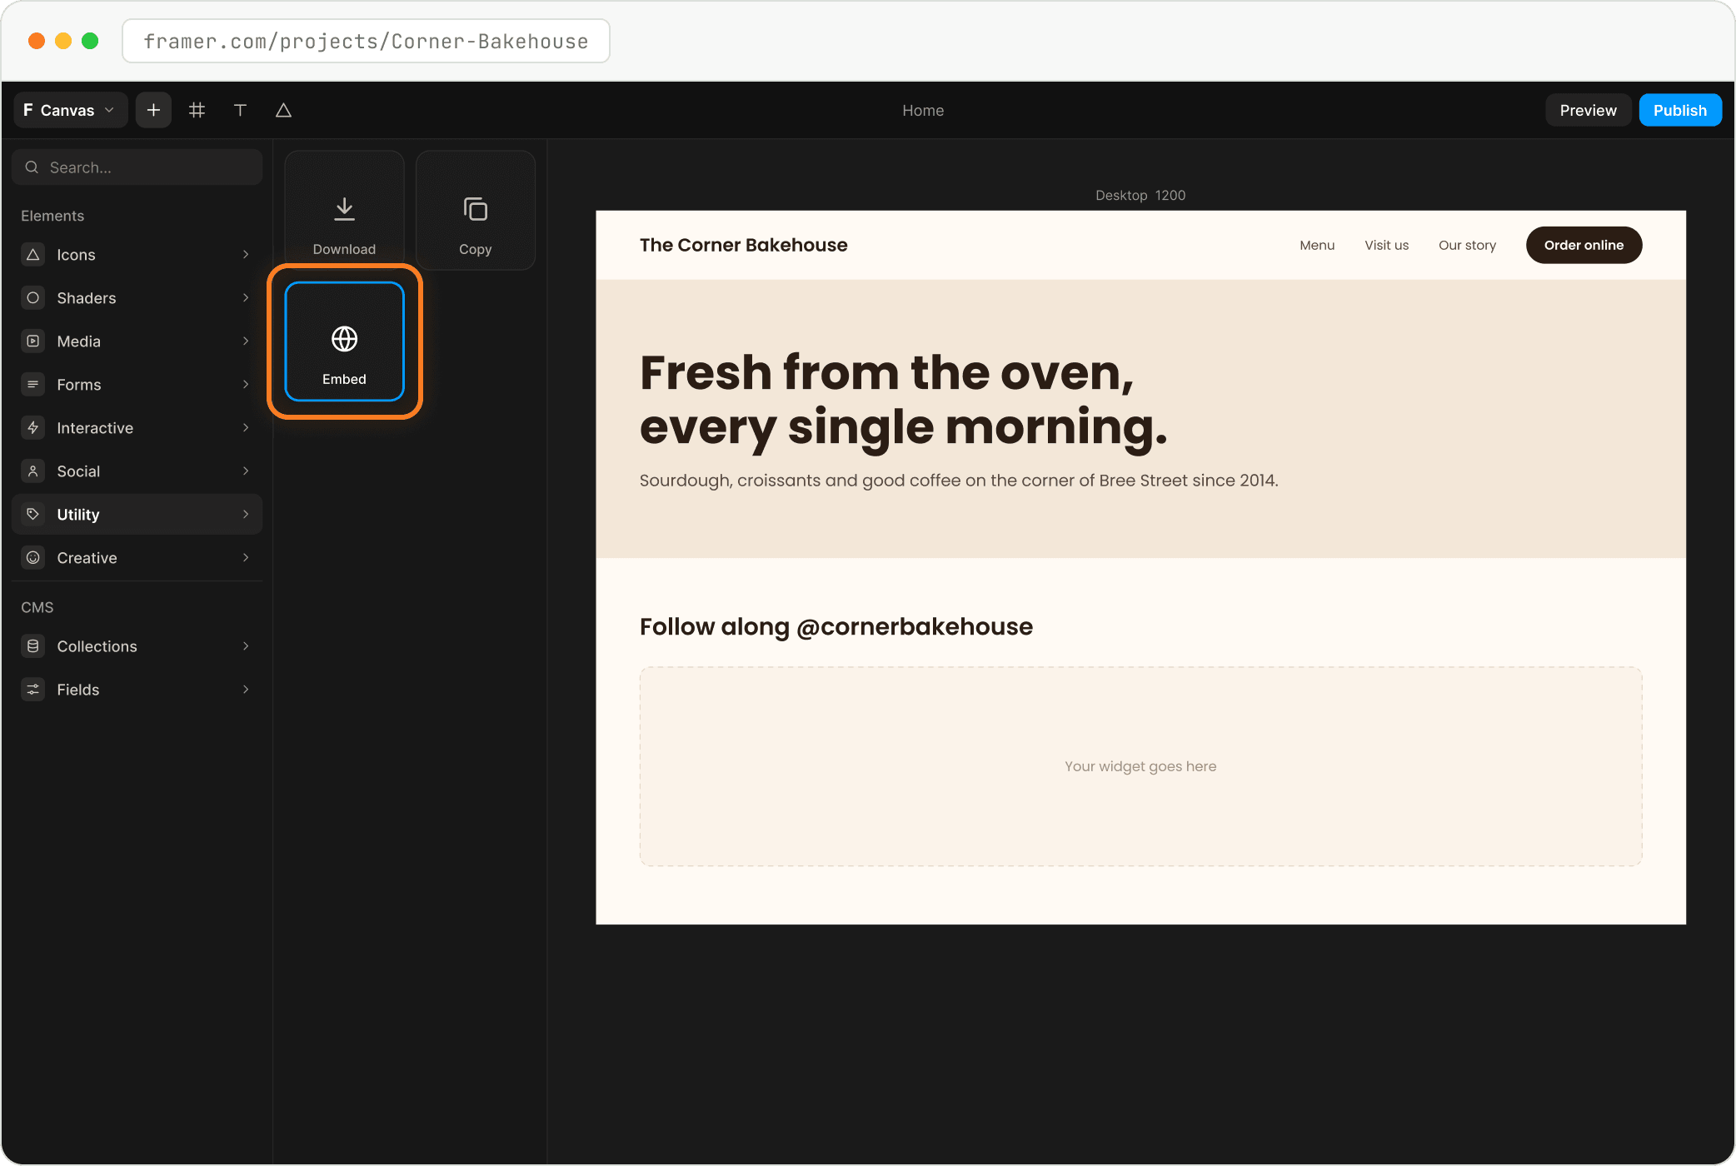Expand the Collections chevron

(x=246, y=646)
